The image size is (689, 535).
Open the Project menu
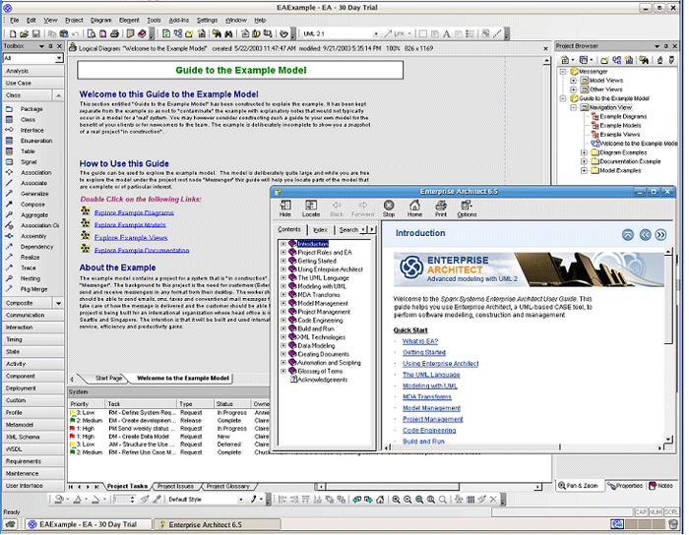click(x=74, y=21)
